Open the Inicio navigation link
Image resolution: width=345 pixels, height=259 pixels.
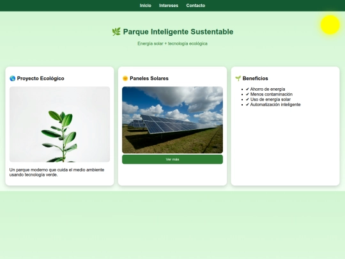146,6
